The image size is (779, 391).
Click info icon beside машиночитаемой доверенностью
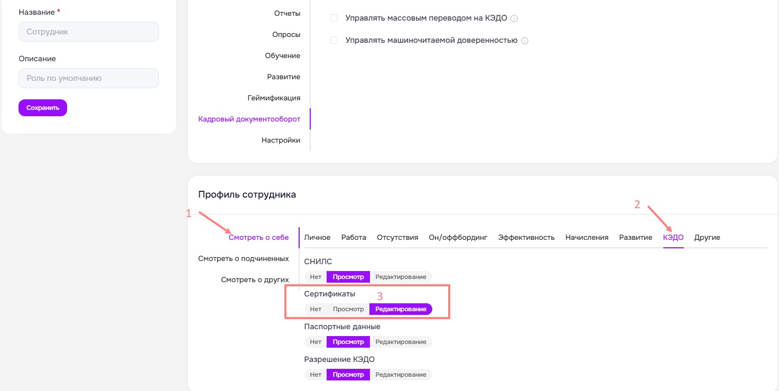(525, 41)
